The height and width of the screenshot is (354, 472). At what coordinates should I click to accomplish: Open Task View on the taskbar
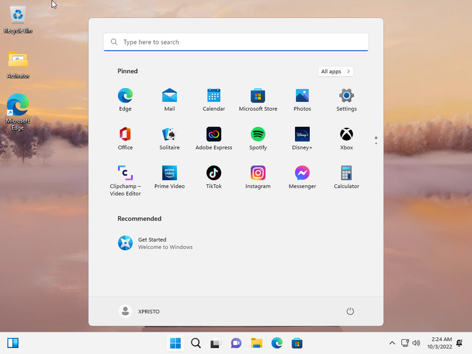(x=216, y=343)
